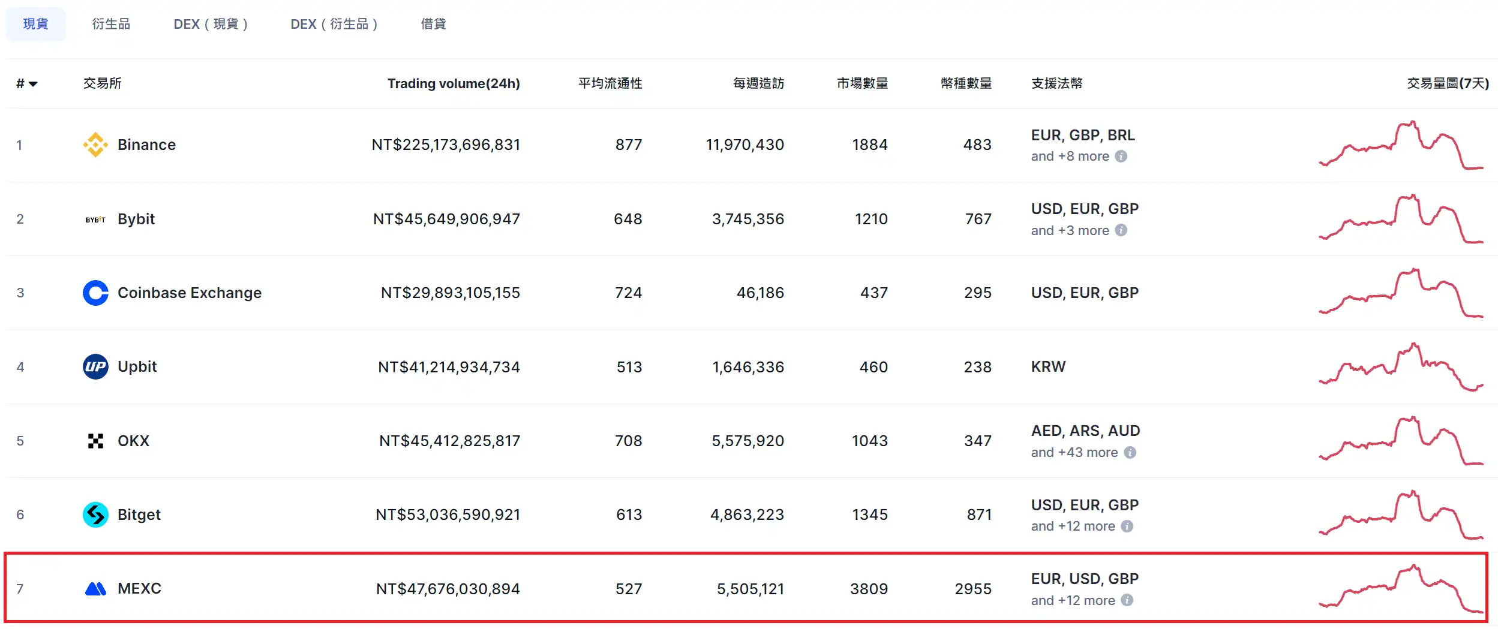The image size is (1498, 629).
Task: Open Bitget 7-day volume chart
Action: click(1401, 514)
